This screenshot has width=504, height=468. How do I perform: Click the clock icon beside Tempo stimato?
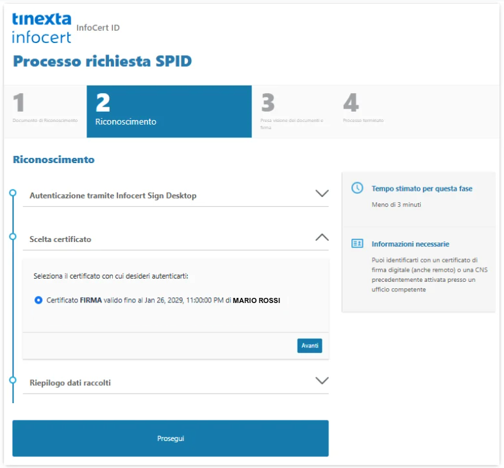pos(357,188)
